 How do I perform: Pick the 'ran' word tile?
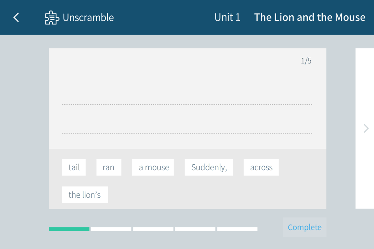108,167
